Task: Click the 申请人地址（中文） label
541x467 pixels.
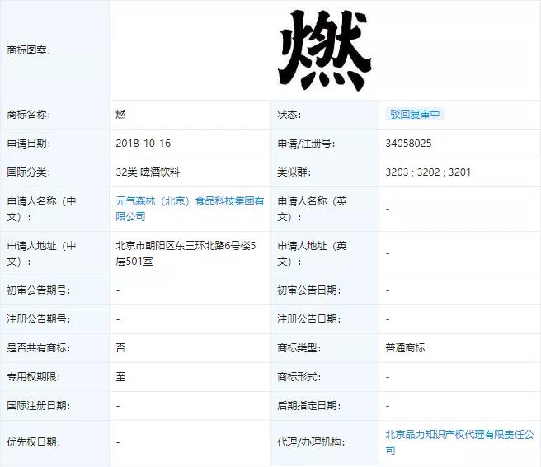Action: [41, 253]
